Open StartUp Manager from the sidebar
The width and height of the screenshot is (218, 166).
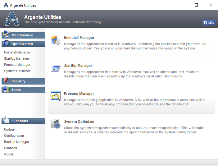17,58
